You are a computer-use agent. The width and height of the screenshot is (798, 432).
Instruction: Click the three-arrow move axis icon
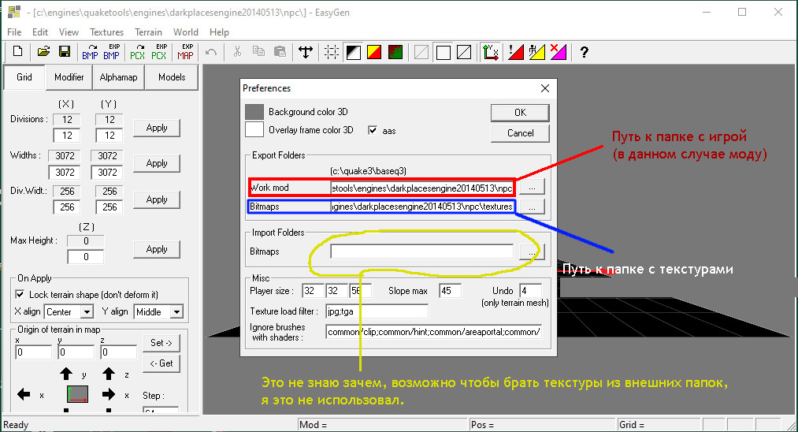[x=306, y=52]
